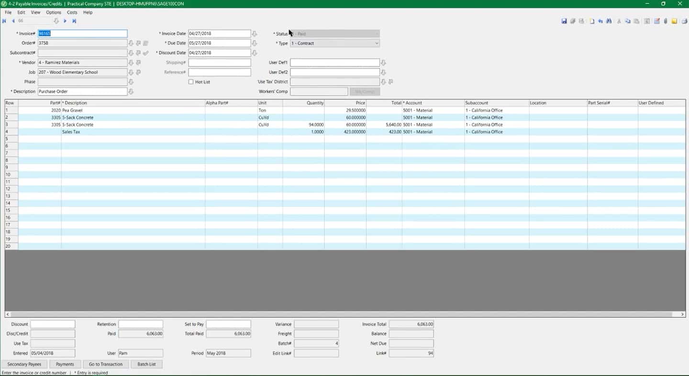Click the Secondary Payees button
Viewport: 689px width, 376px height.
click(x=24, y=364)
